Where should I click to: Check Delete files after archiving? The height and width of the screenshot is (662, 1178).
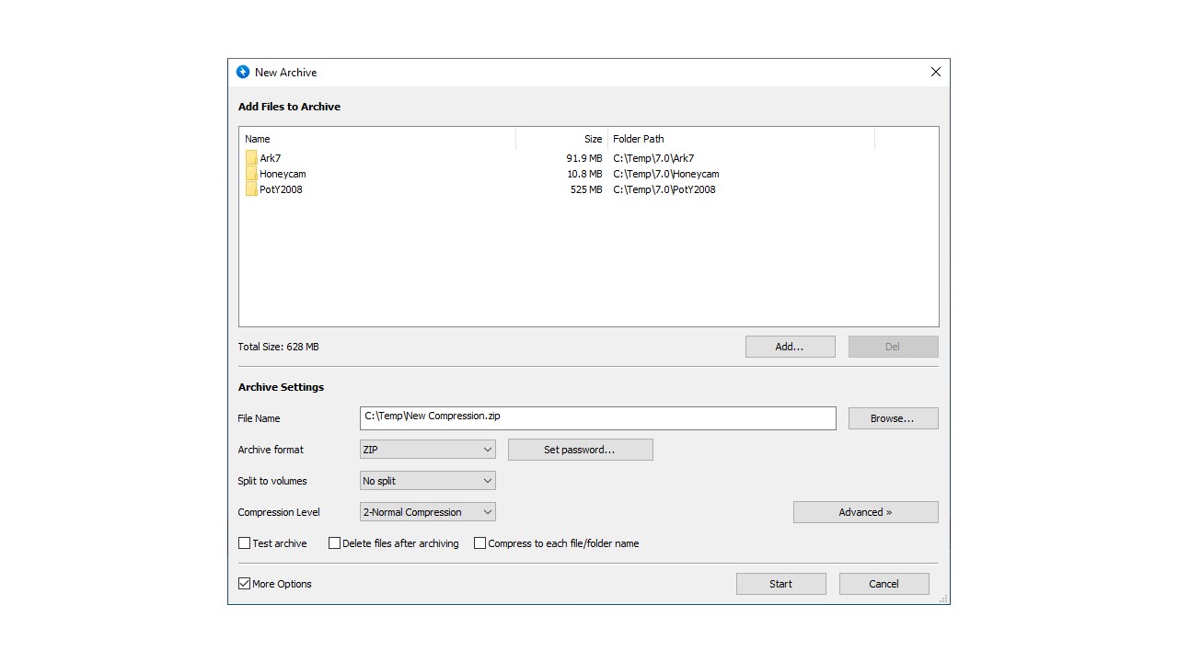point(335,542)
